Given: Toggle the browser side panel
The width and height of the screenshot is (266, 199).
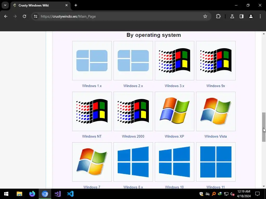Looking at the screenshot, I should pos(242,16).
